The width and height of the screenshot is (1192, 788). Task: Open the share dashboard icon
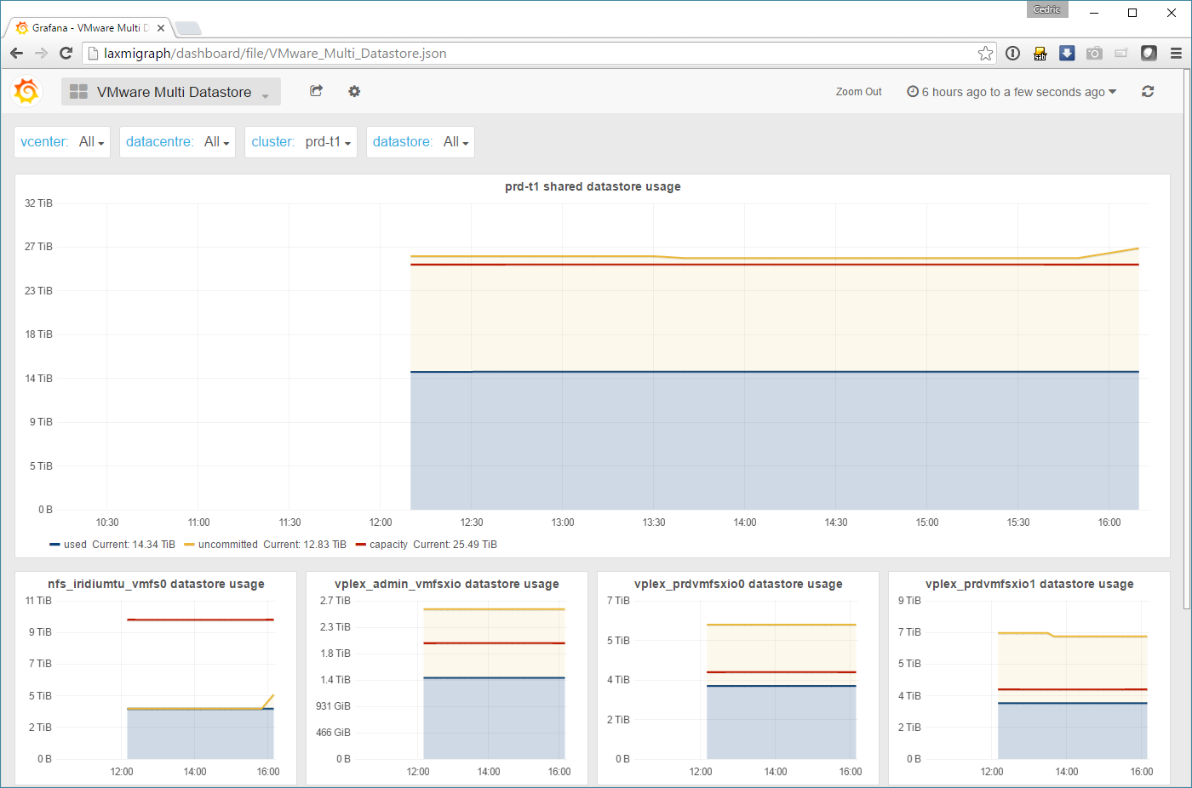(316, 91)
